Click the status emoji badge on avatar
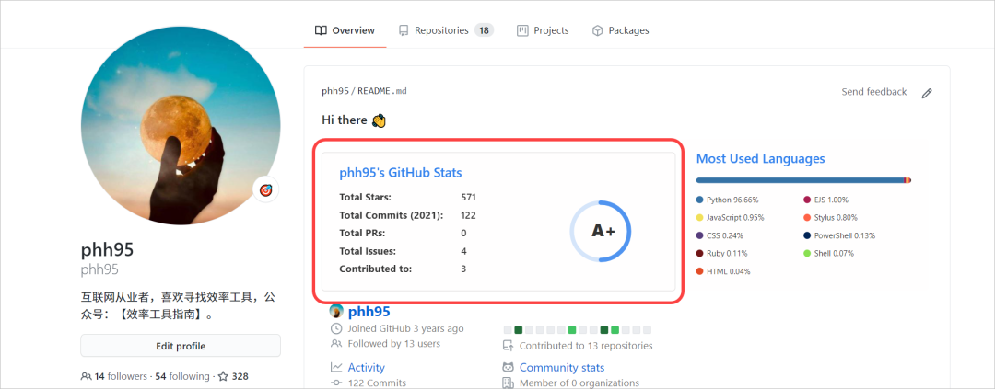 [266, 189]
